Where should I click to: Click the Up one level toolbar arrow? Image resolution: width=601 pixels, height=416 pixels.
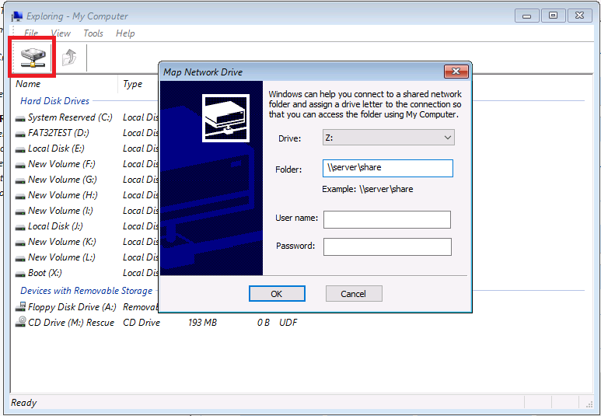[x=70, y=57]
